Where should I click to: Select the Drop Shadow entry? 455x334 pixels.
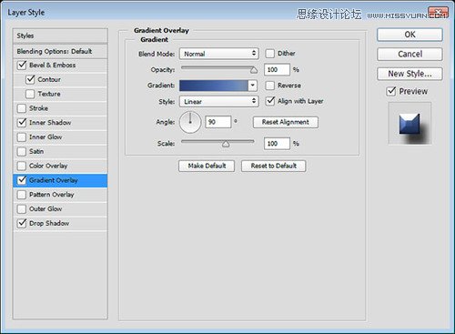click(x=49, y=223)
